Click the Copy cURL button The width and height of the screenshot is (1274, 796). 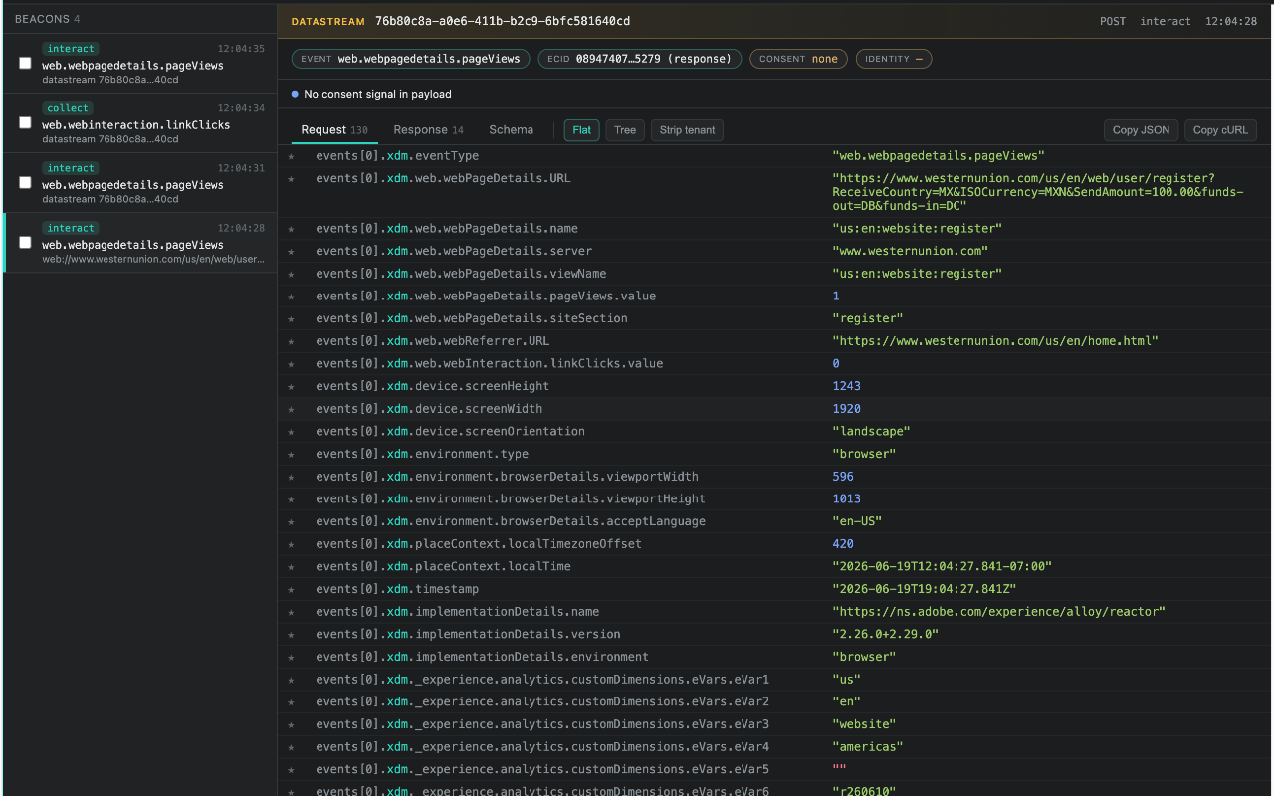click(1220, 130)
